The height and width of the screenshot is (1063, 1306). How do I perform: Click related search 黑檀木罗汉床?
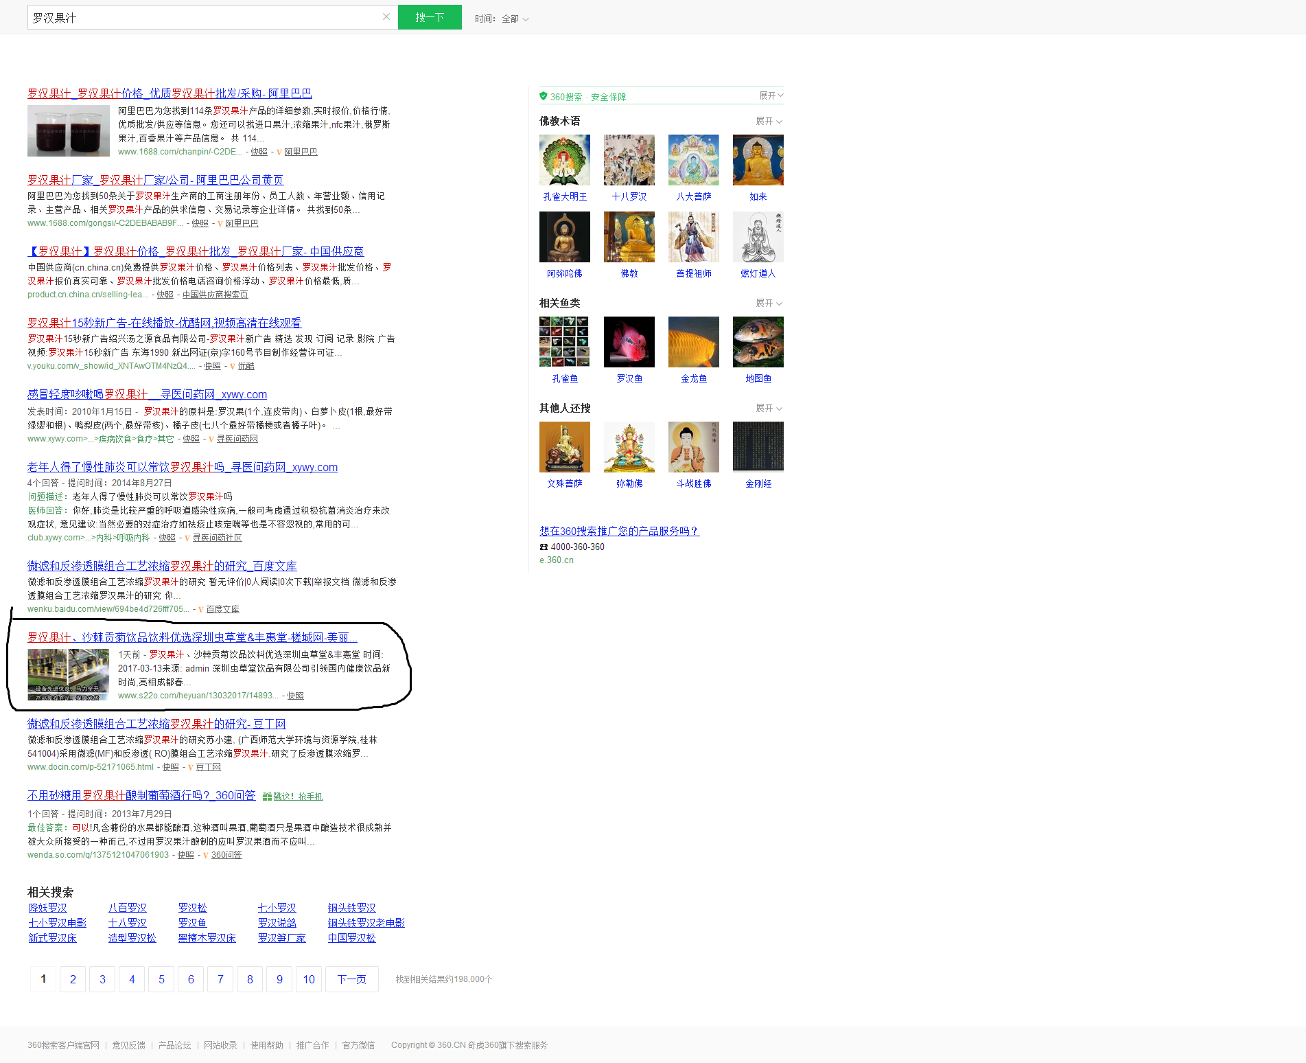(207, 938)
